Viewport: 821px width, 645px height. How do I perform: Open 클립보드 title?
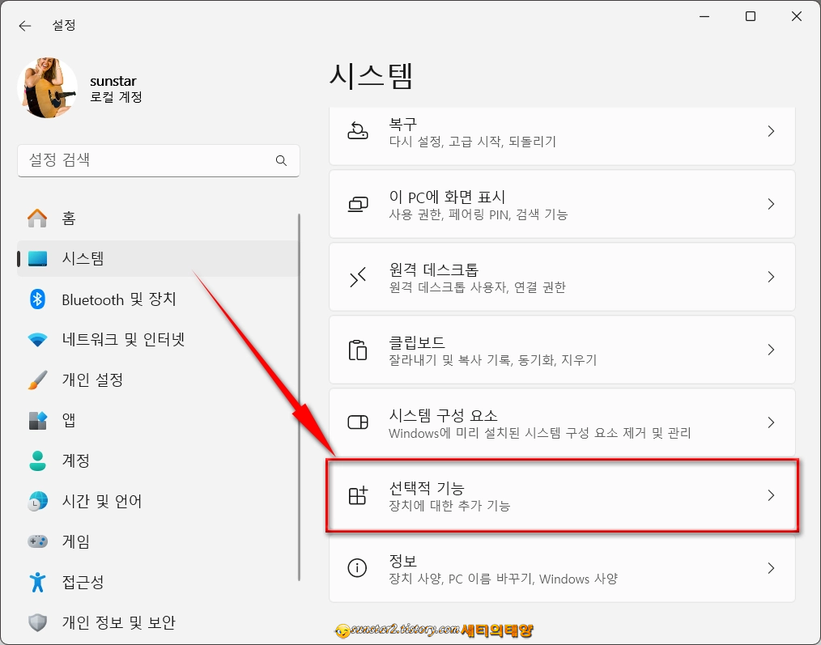(x=417, y=342)
